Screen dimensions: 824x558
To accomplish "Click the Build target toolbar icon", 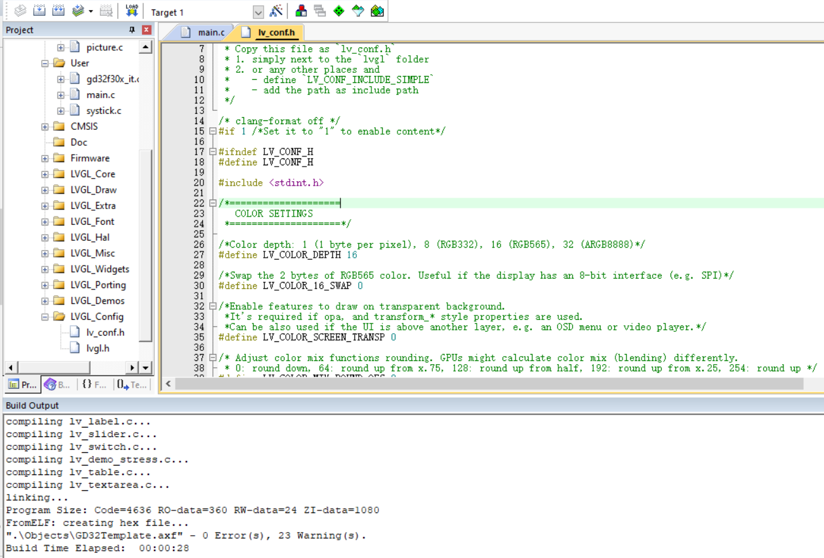I will coord(39,11).
